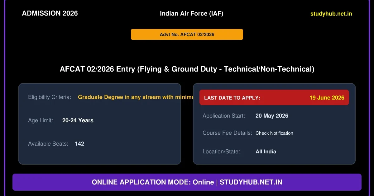Click the ONLINE APPLICATION MODE banner
The image size is (374, 196).
pyautogui.click(x=187, y=182)
